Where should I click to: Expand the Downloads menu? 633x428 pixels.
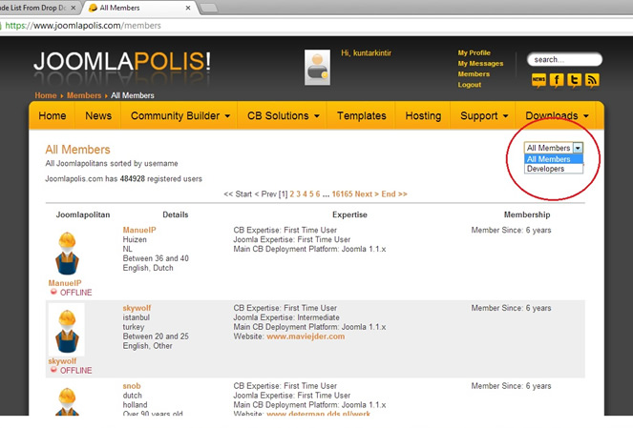click(x=557, y=116)
